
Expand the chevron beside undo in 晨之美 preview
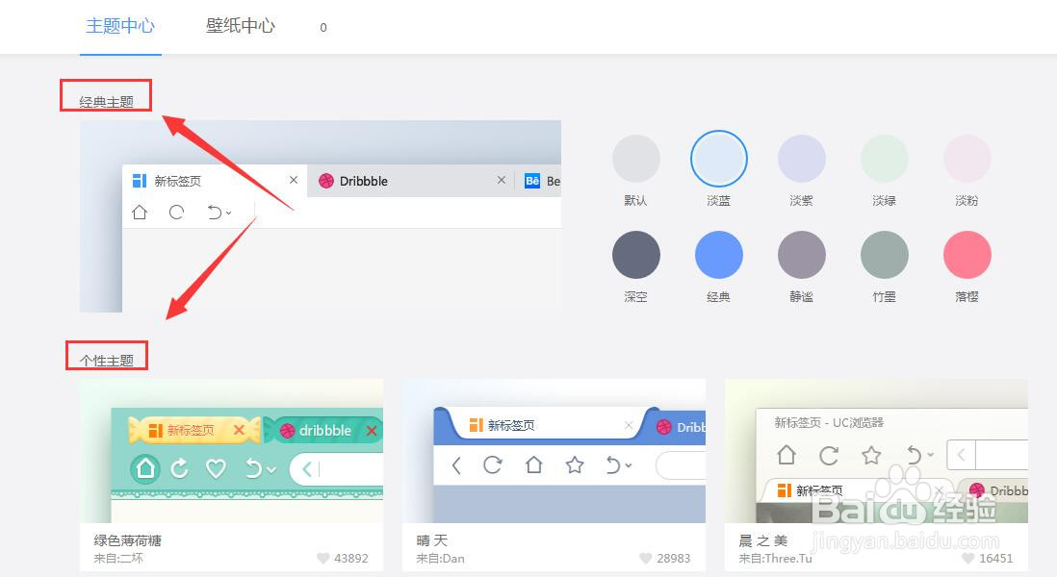coord(930,455)
